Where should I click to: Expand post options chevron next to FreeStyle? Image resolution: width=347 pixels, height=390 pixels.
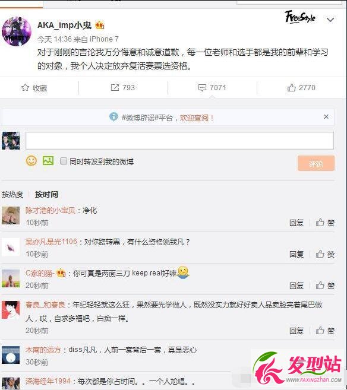pyautogui.click(x=330, y=20)
